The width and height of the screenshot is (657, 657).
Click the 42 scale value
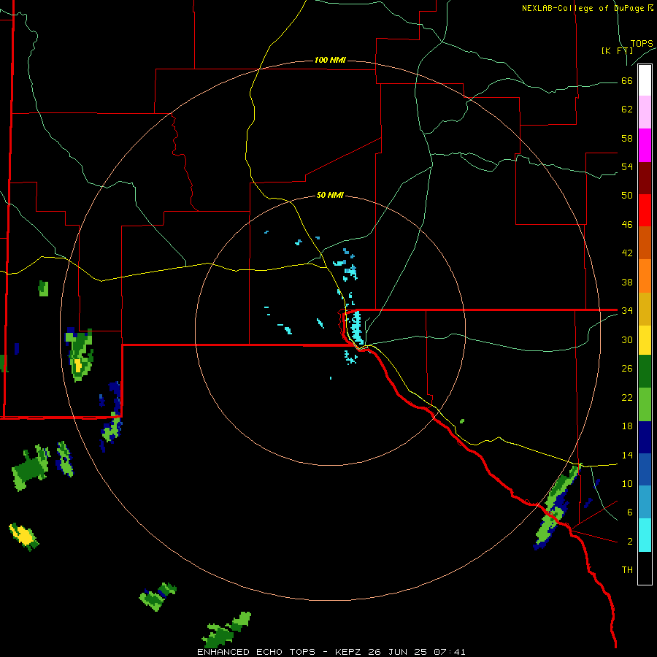click(627, 253)
